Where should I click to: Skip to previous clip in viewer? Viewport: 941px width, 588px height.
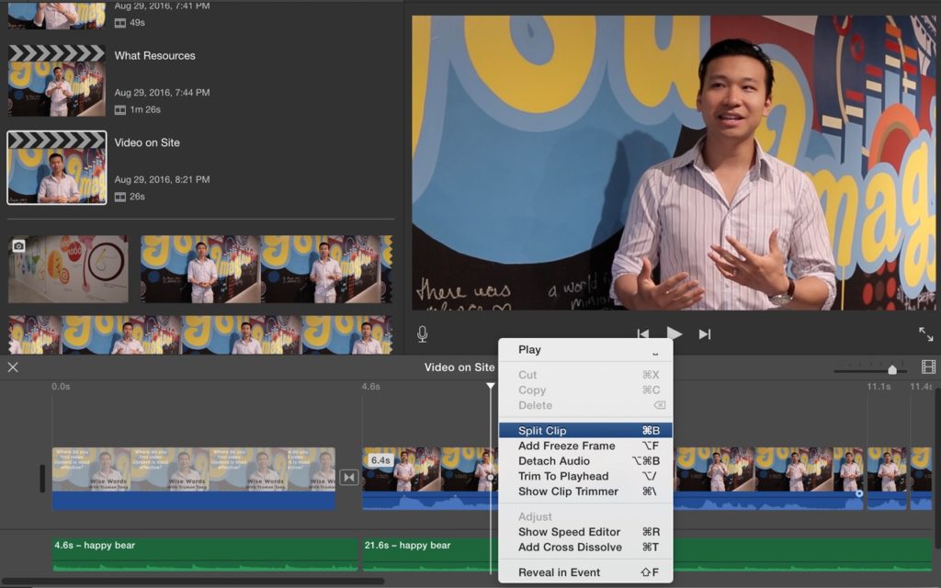pyautogui.click(x=642, y=334)
